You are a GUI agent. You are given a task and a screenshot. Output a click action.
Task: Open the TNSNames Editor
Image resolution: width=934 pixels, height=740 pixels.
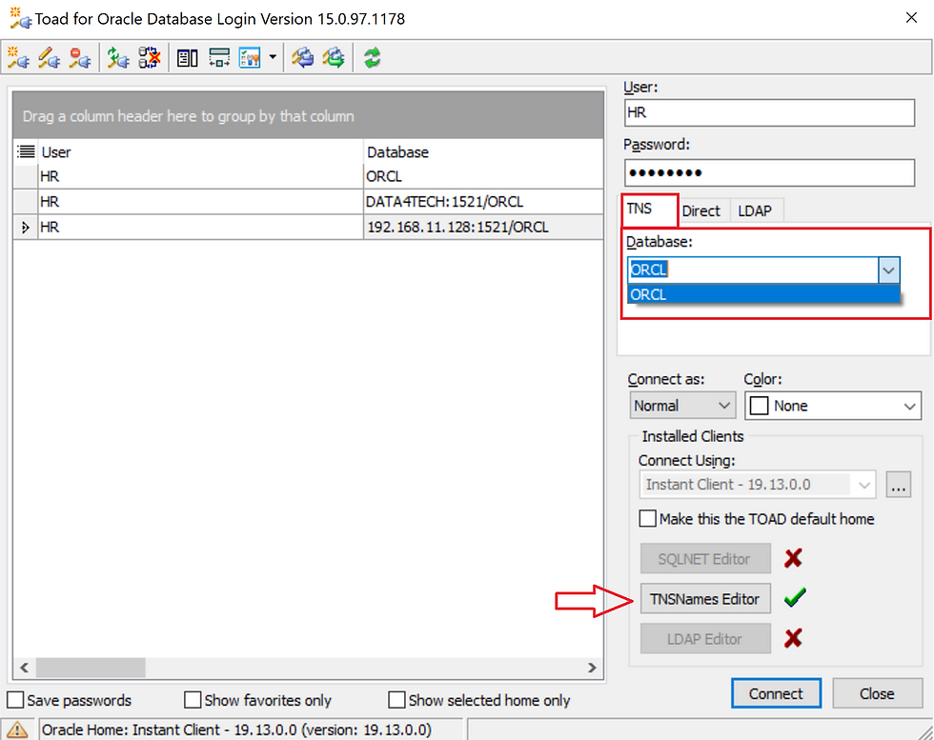[x=704, y=598]
